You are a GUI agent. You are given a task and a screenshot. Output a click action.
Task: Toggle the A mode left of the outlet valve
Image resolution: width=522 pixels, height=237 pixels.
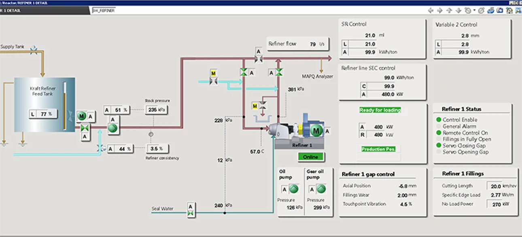tap(271, 73)
